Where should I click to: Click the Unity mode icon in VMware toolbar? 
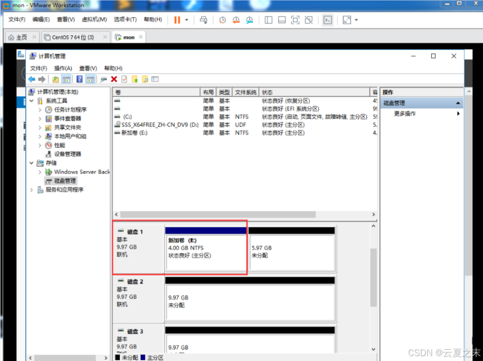click(308, 20)
